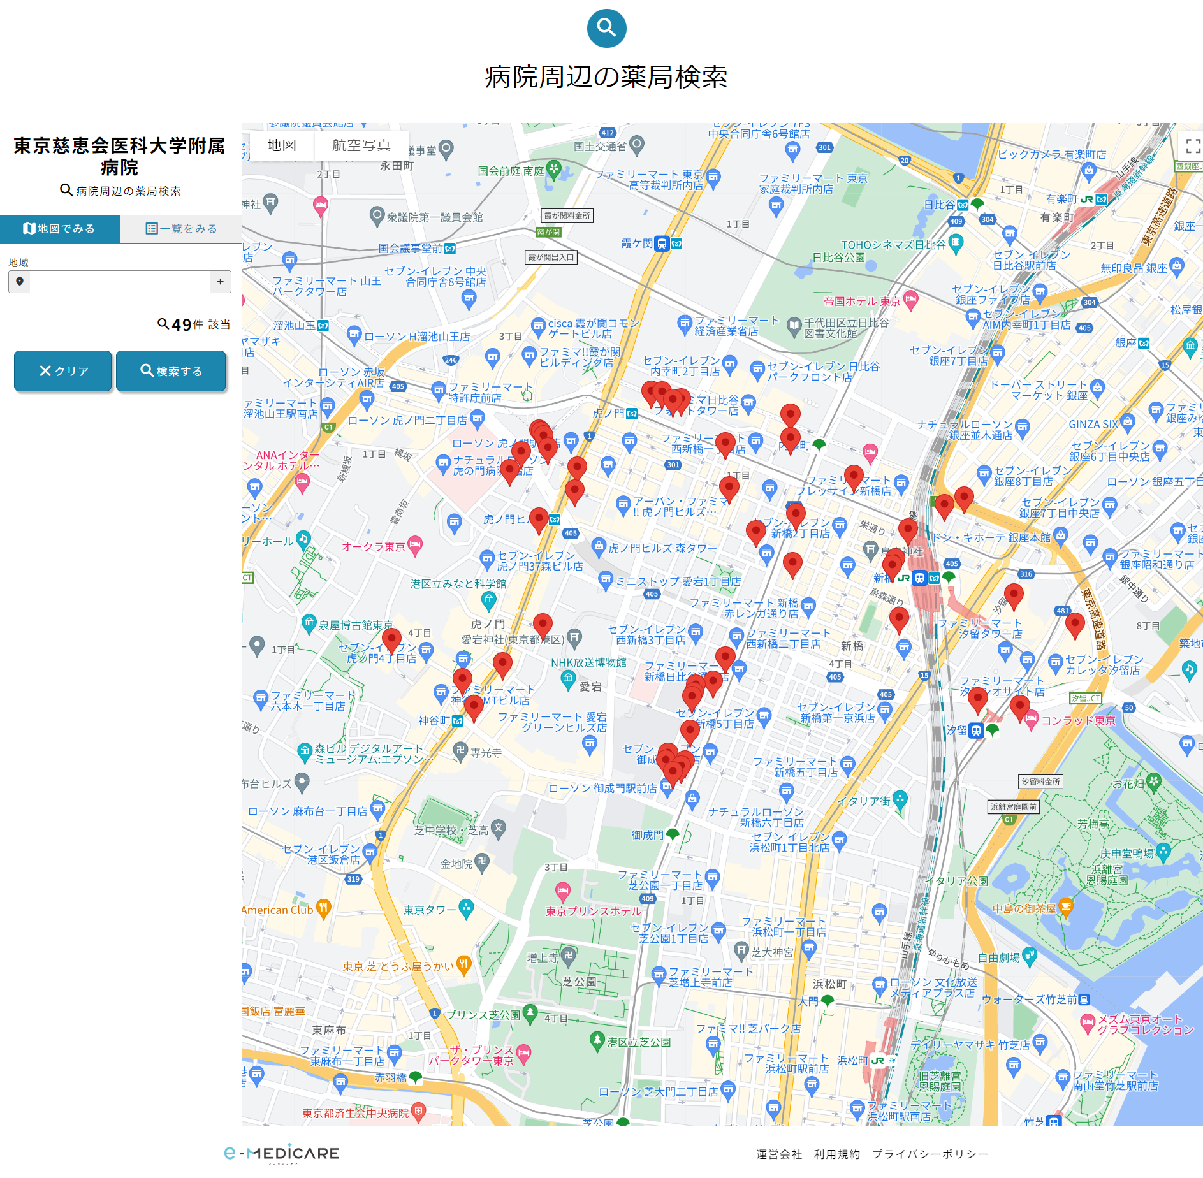The height and width of the screenshot is (1178, 1203).
Task: Click the 増上寺 temple marker
Action: click(569, 956)
